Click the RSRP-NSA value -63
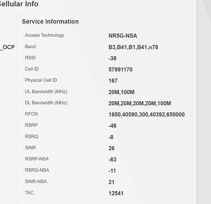Screen dimensions: 211x204 click(x=112, y=160)
